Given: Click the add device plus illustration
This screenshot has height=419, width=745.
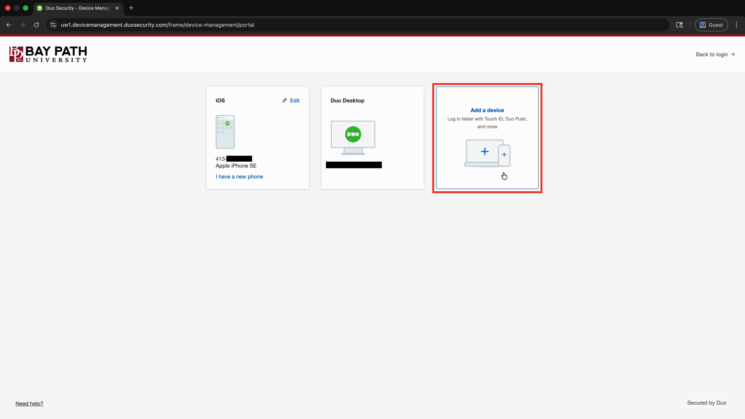Looking at the screenshot, I should (x=487, y=153).
